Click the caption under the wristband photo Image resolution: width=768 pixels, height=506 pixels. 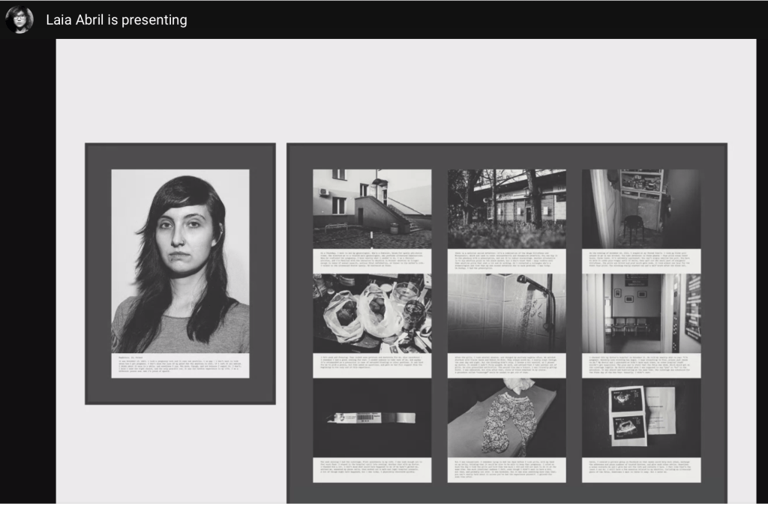pos(372,470)
